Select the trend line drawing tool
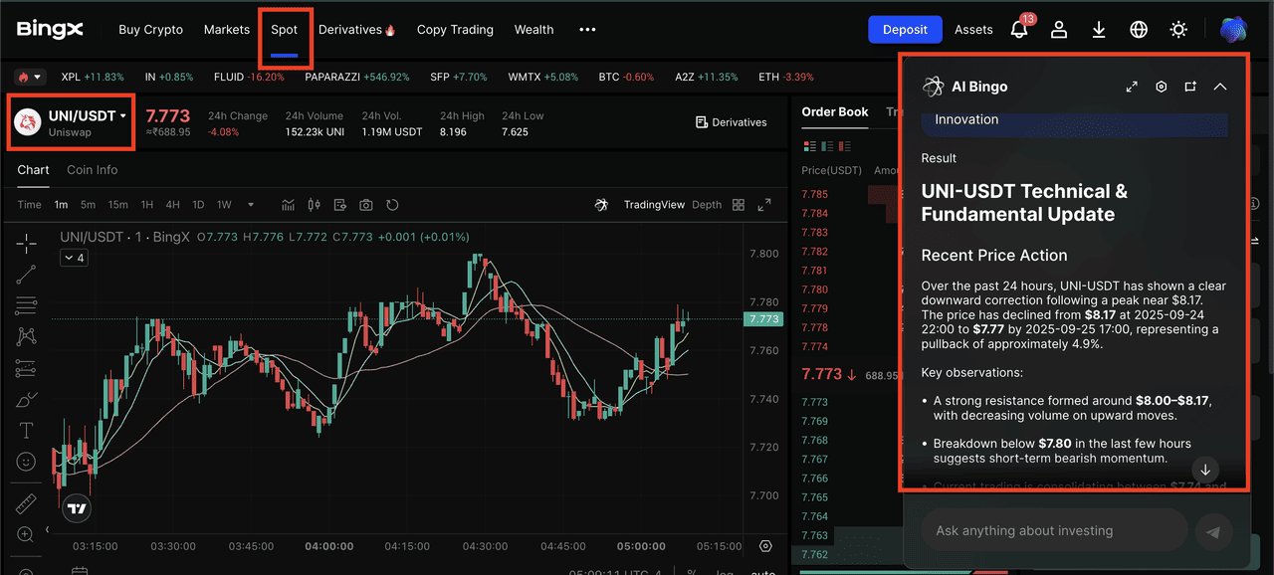This screenshot has width=1274, height=575. [27, 275]
